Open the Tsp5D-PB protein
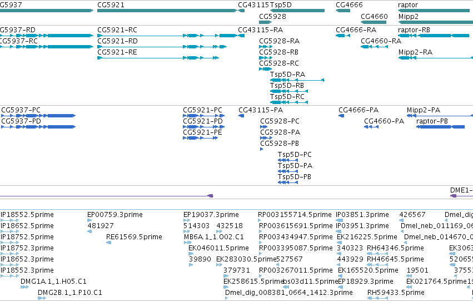Screen dimensions: 473x301 (295, 176)
